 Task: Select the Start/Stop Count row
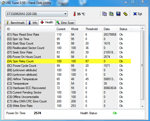point(69,43)
